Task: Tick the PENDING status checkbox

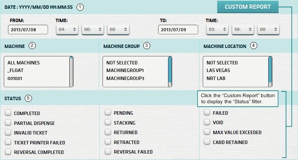Action: [x=108, y=113]
